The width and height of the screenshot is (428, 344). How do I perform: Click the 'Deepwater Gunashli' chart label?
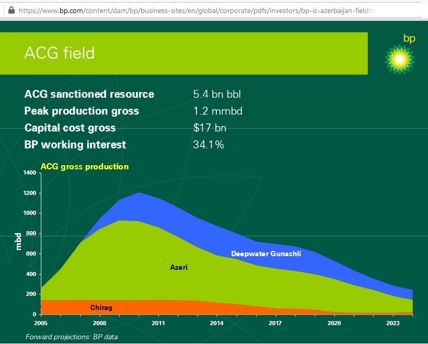click(266, 254)
